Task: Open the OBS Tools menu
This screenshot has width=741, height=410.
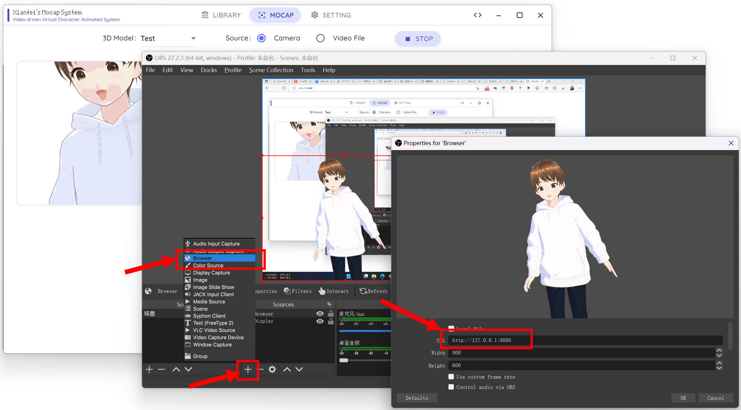Action: click(308, 70)
